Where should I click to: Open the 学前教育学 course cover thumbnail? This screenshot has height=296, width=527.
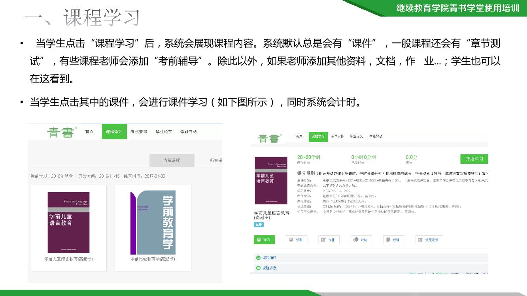point(153,223)
